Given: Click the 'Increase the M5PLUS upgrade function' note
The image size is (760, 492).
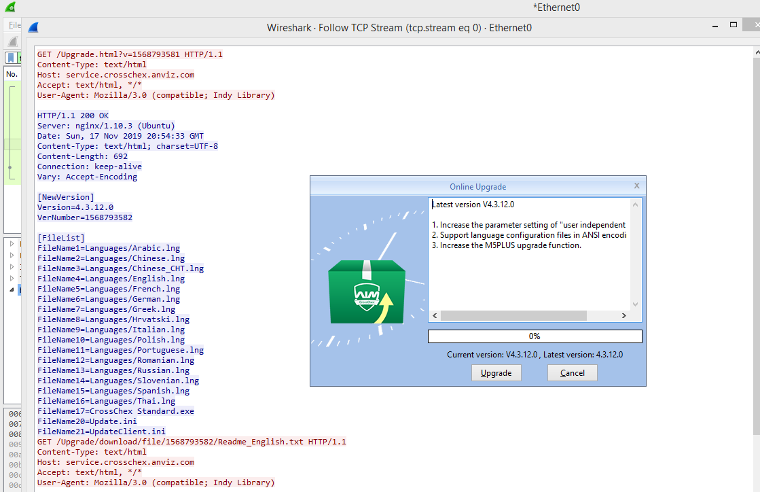Looking at the screenshot, I should 507,245.
